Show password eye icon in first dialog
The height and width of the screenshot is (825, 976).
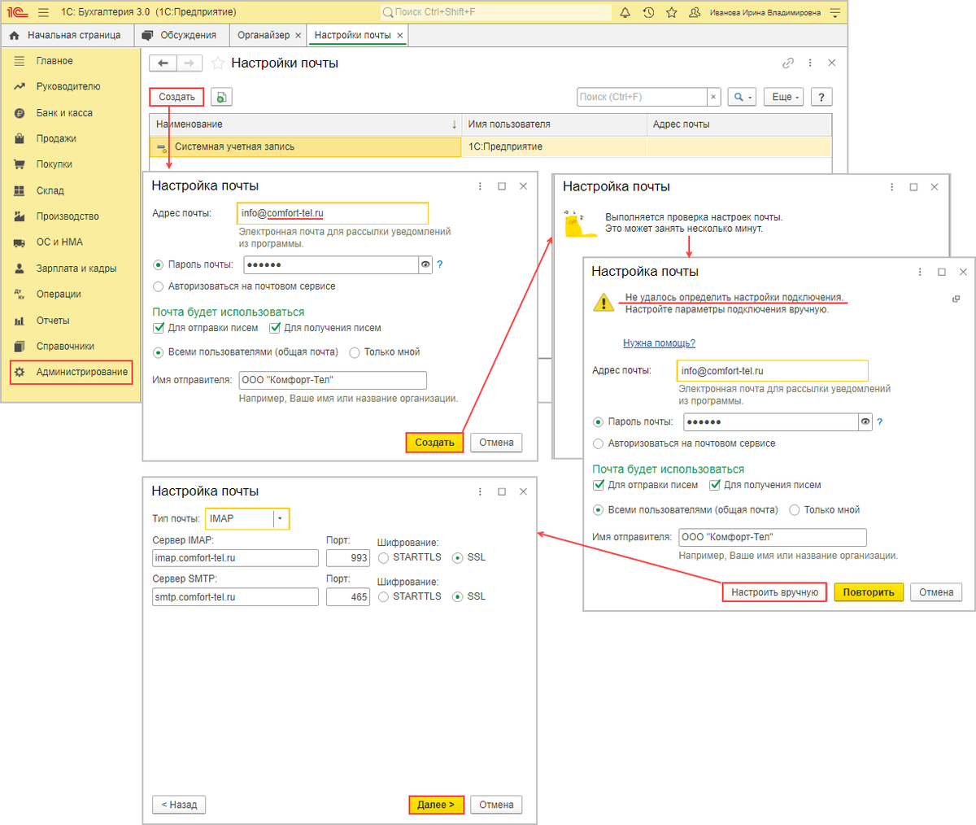(x=425, y=264)
